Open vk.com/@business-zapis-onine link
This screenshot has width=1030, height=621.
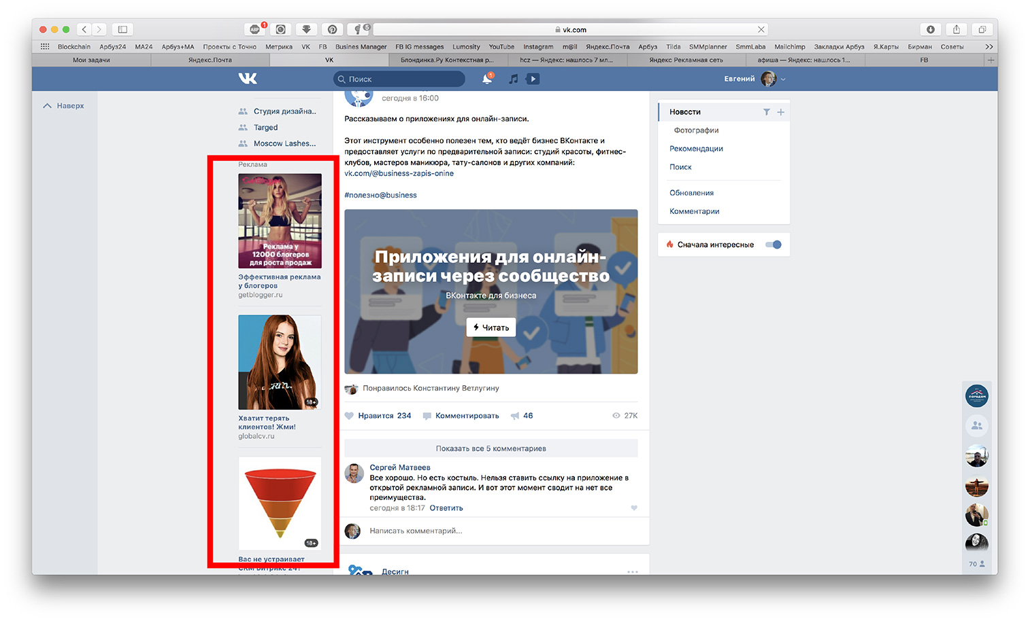[x=399, y=173]
